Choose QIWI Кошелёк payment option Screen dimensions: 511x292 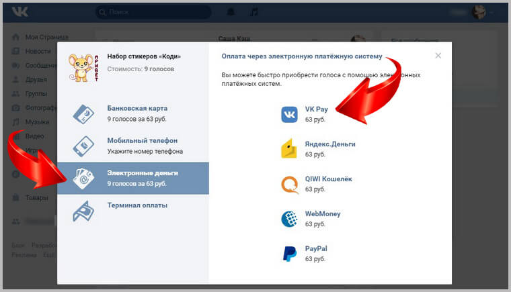click(317, 184)
